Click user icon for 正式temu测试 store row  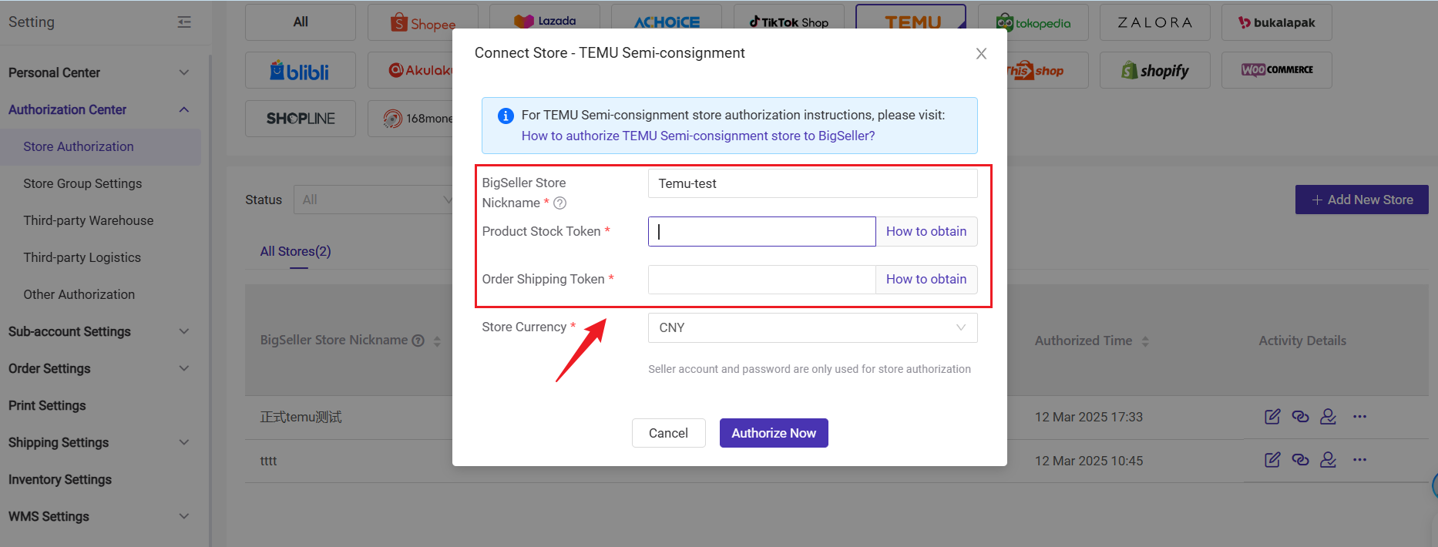click(x=1328, y=417)
